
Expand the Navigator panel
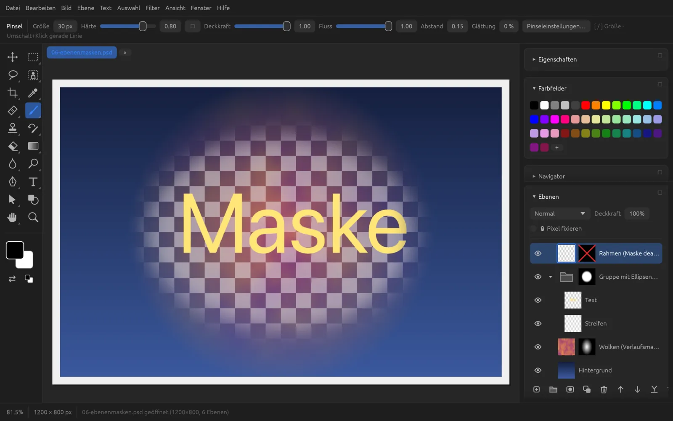tap(534, 176)
